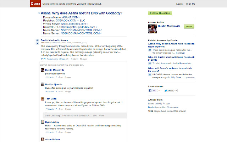The height and width of the screenshot is (142, 227).
Task: Click Tom Cook's name in comments
Action: [51, 99]
